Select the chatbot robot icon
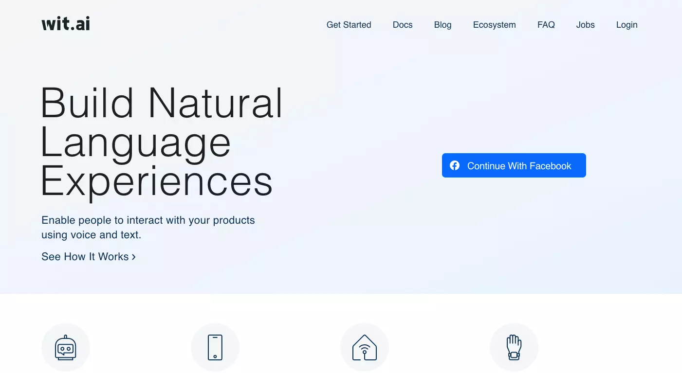Viewport: 682px width, 373px height. point(66,347)
